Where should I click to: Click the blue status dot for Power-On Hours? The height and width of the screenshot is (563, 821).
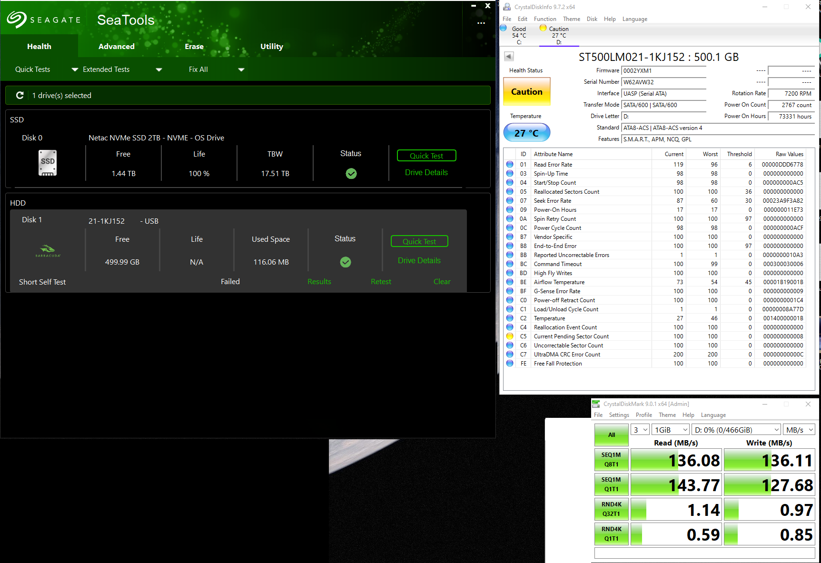(x=510, y=210)
